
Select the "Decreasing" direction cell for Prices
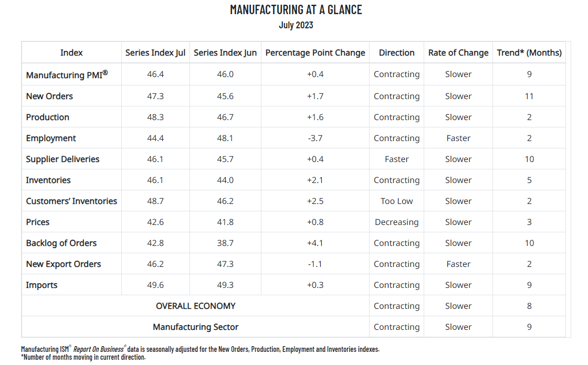click(396, 222)
